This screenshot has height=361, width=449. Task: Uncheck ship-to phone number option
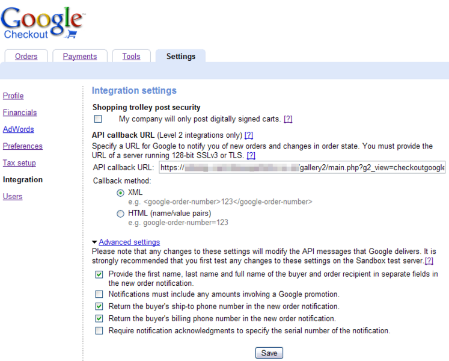tap(99, 306)
